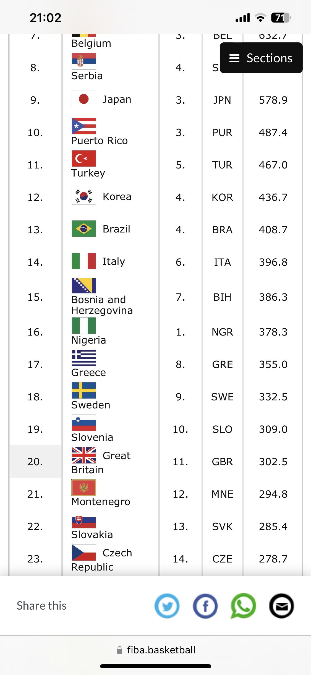
Task: Share page via Facebook icon
Action: [x=205, y=606]
